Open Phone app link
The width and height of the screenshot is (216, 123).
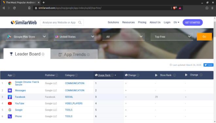coord(18,116)
